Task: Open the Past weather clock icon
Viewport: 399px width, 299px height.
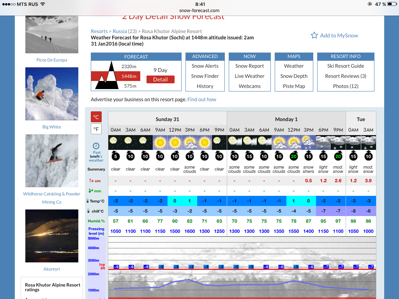Action: [x=96, y=146]
